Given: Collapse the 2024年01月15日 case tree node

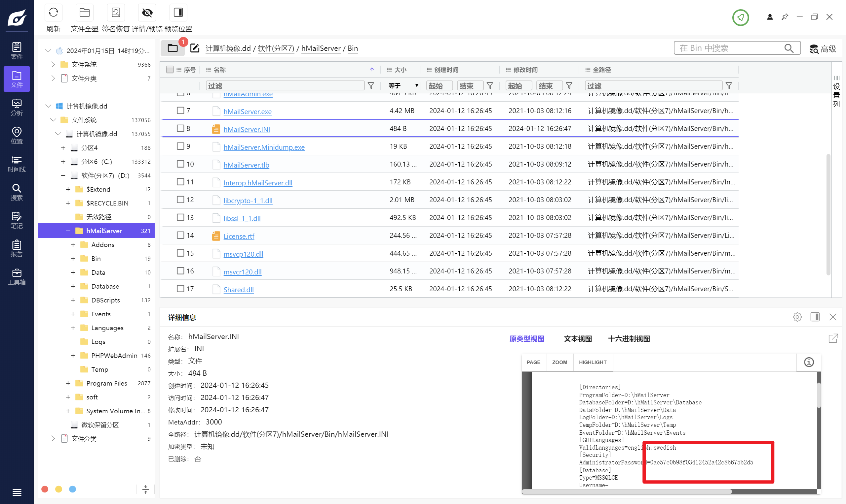Looking at the screenshot, I should pyautogui.click(x=48, y=50).
